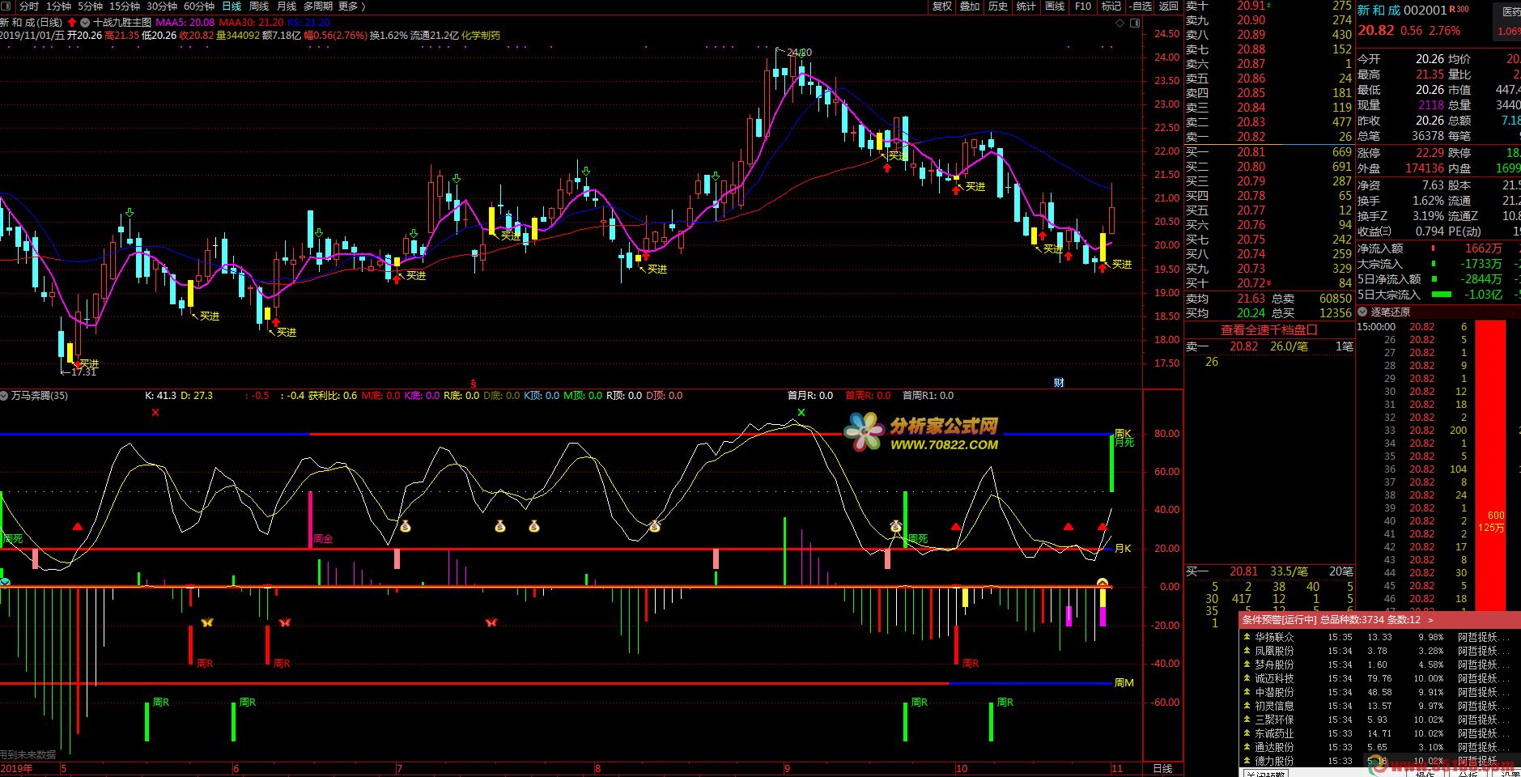
Task: Click the green X marker above the September peak
Action: pyautogui.click(x=801, y=413)
